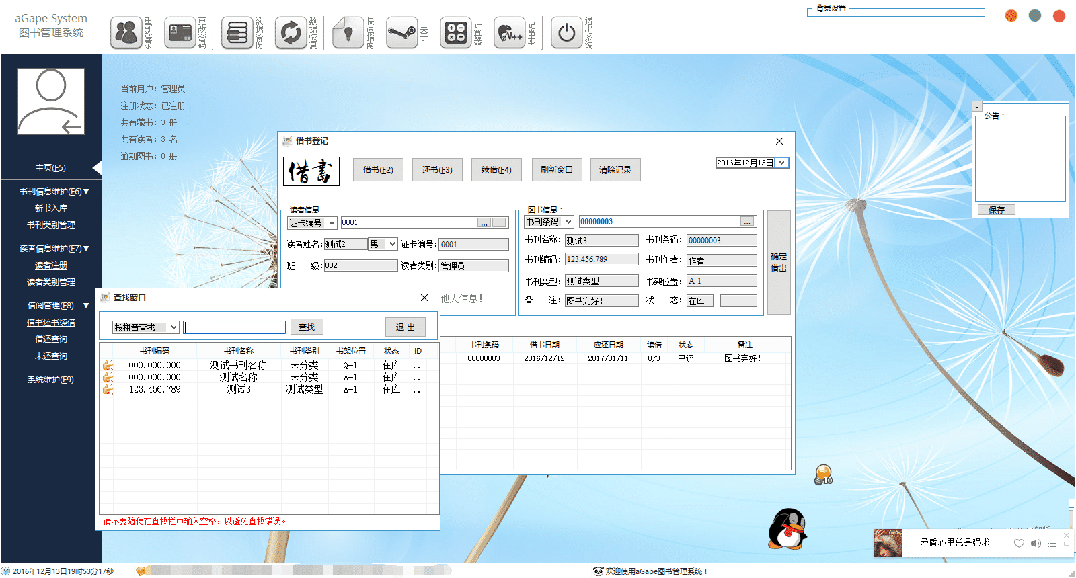Image resolution: width=1076 pixels, height=578 pixels.
Task: Click the 重新登录 re-login toolbar icon
Action: [x=126, y=32]
